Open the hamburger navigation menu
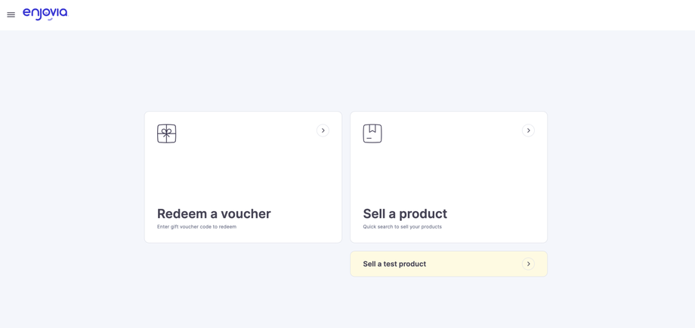Image resolution: width=695 pixels, height=328 pixels. [x=11, y=14]
